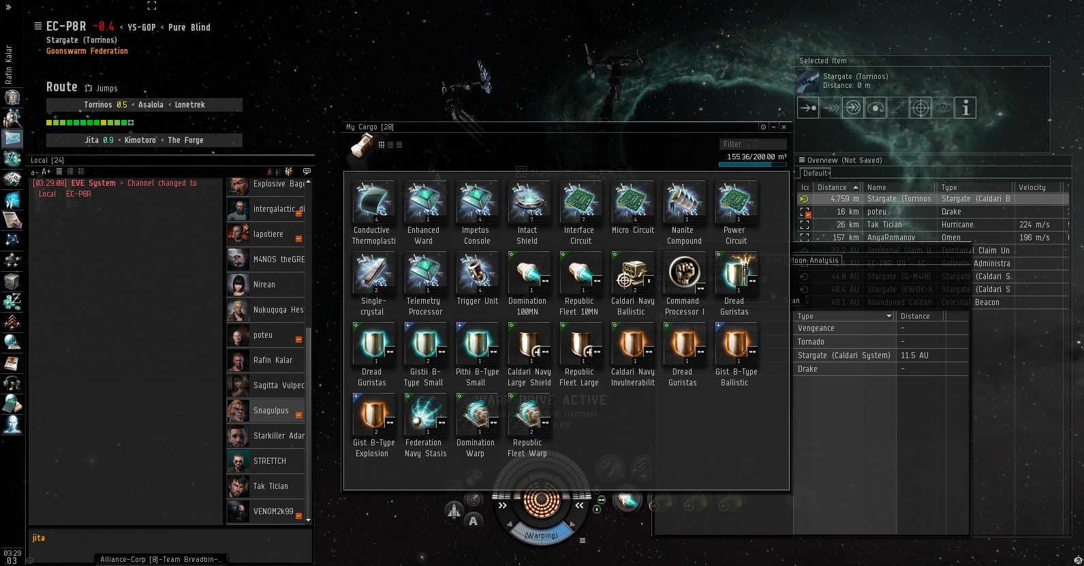Switch cargo to list view mode
The image size is (1084, 566).
click(399, 144)
